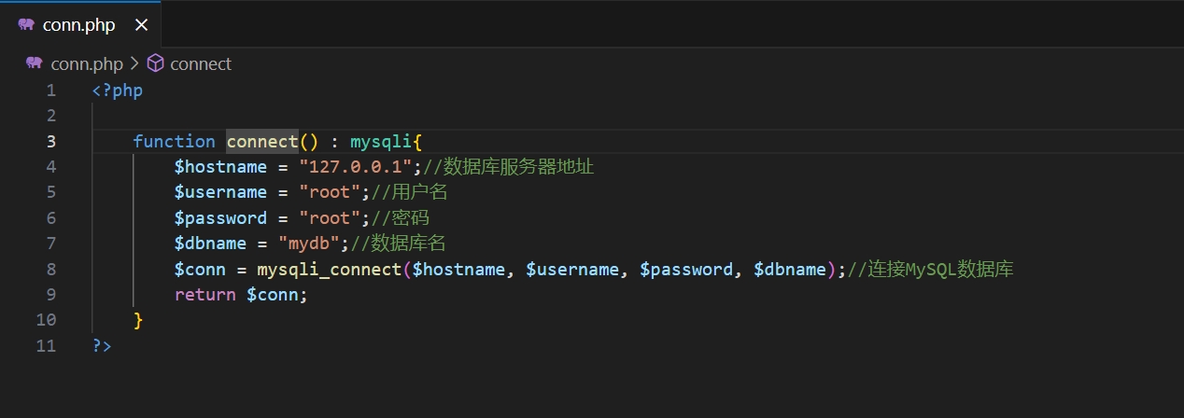Viewport: 1184px width, 418px height.
Task: Expand the breadcrumb chevron separator
Action: 134,63
